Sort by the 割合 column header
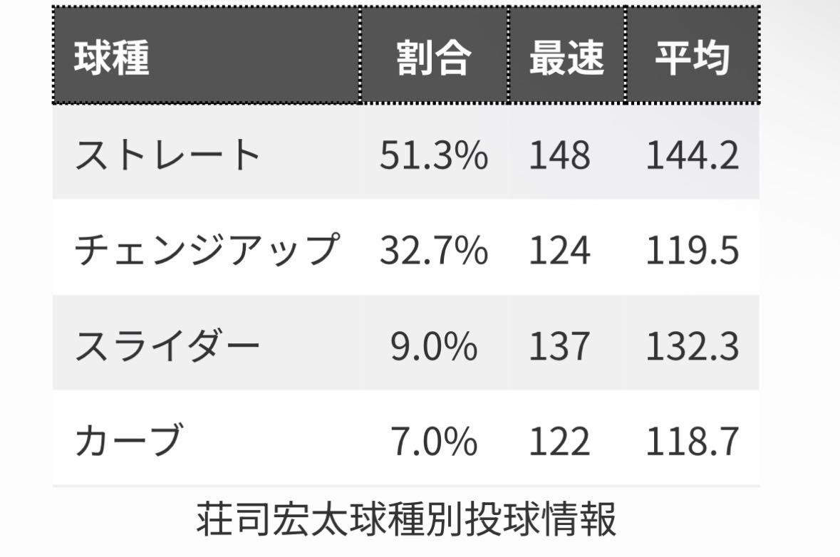The height and width of the screenshot is (557, 840). pyautogui.click(x=433, y=57)
